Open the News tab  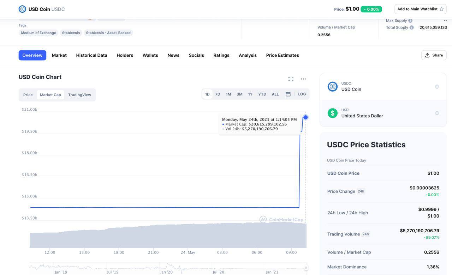[x=173, y=55]
